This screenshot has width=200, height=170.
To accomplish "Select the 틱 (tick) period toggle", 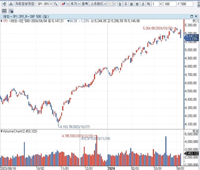I will (148, 4).
